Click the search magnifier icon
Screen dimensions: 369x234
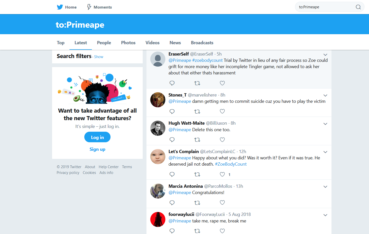click(358, 7)
